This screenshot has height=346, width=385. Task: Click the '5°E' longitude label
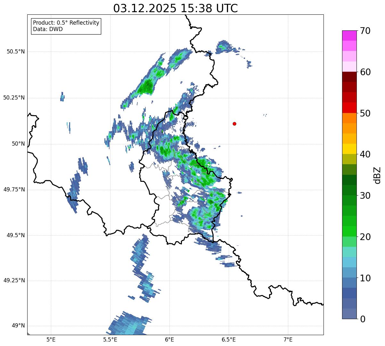[x=51, y=340]
